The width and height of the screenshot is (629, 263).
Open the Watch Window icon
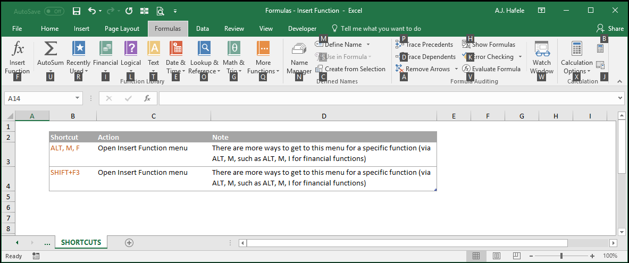[542, 49]
